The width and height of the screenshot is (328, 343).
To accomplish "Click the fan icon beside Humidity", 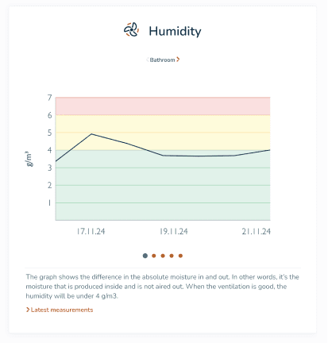I will pyautogui.click(x=131, y=29).
